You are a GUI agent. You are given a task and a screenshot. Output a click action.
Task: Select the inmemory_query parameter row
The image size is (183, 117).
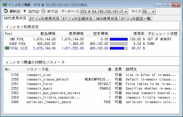point(40,88)
